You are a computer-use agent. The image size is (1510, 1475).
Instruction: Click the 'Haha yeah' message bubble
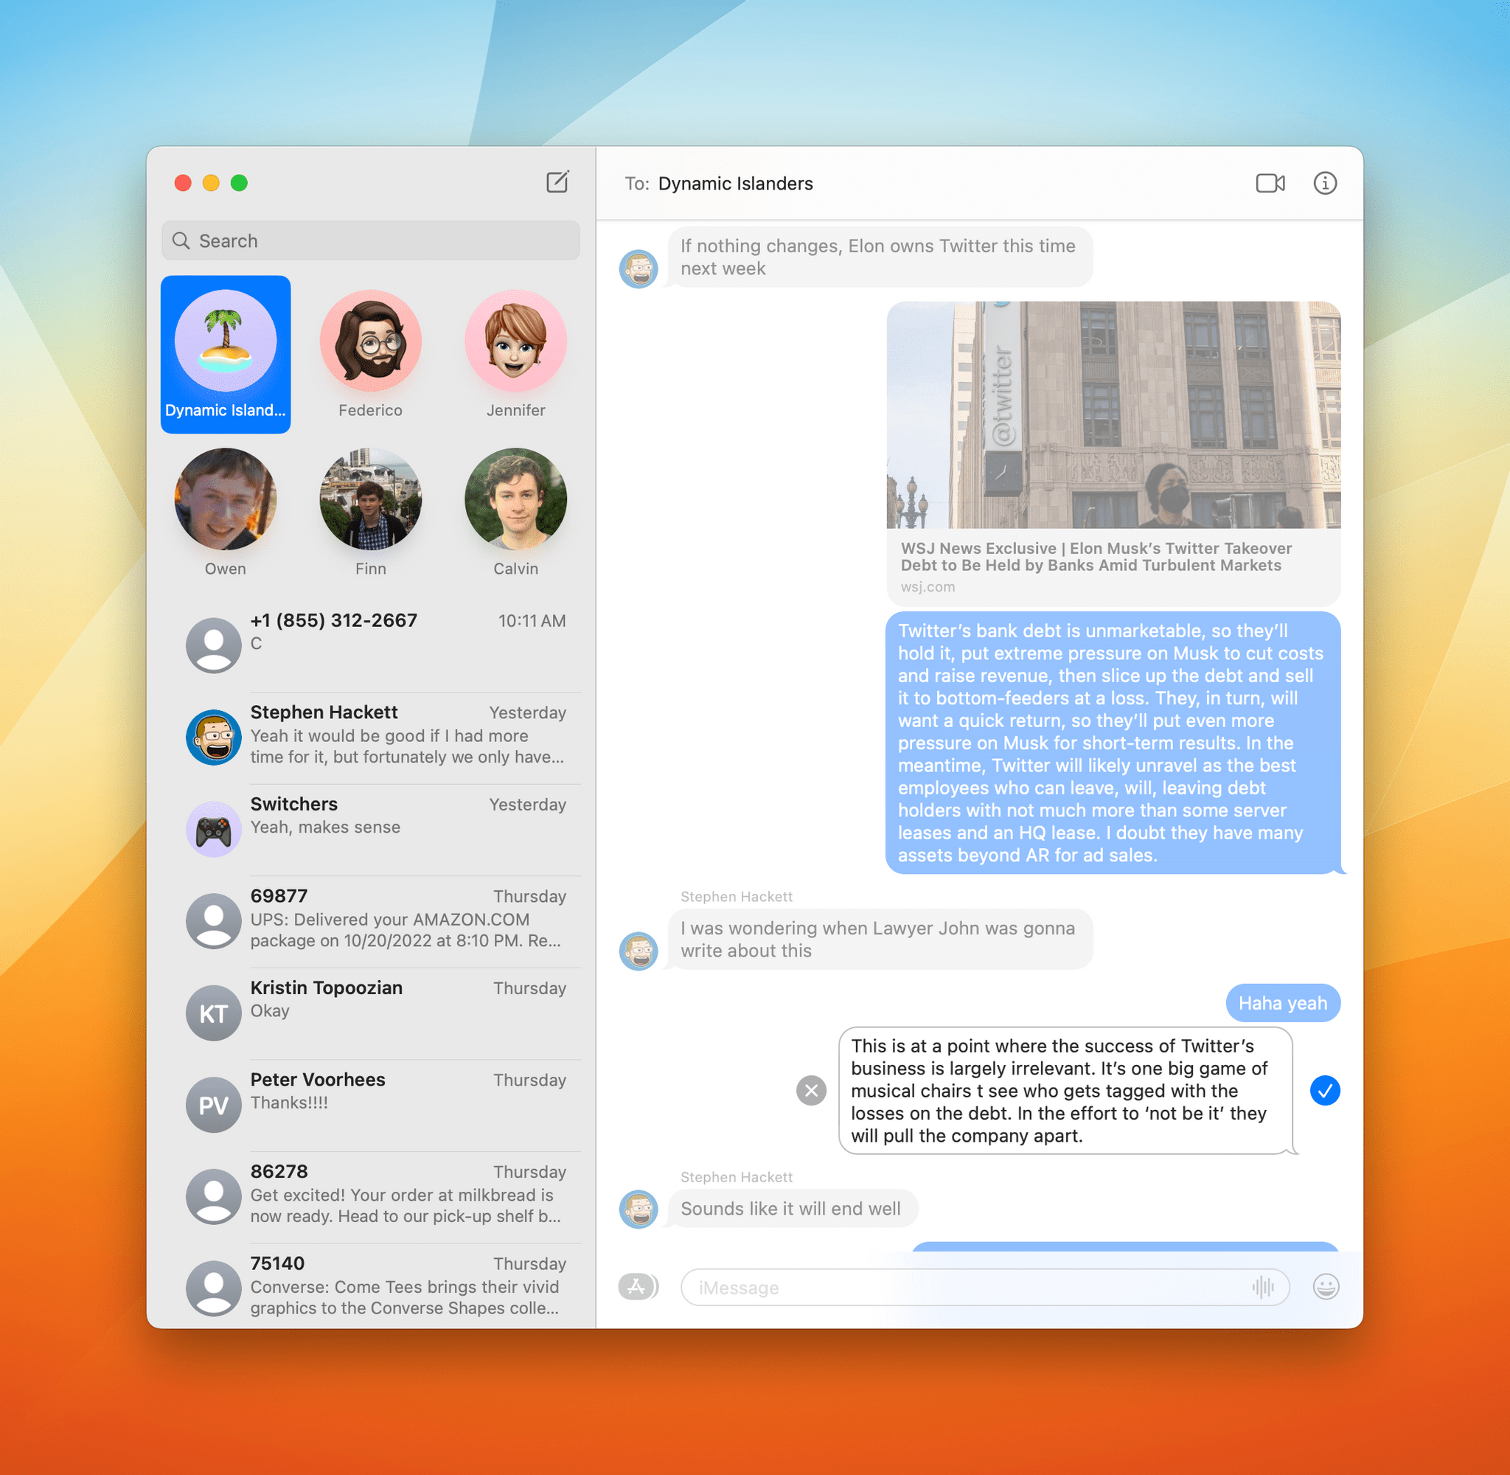click(1282, 1002)
